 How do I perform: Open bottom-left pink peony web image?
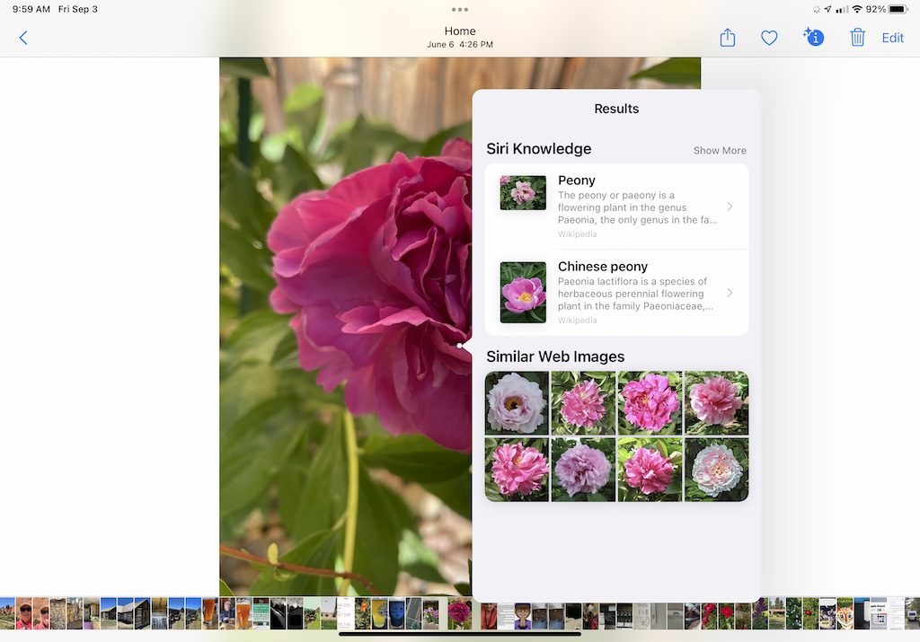tap(517, 470)
